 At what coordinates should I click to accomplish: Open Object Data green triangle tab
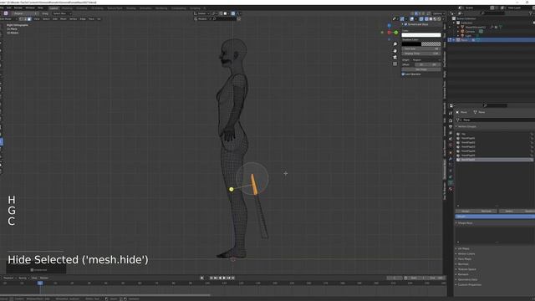[451, 183]
